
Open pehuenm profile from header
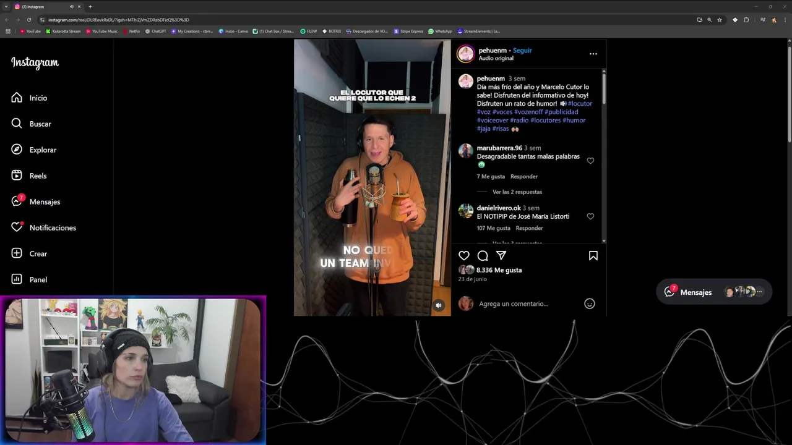point(493,50)
